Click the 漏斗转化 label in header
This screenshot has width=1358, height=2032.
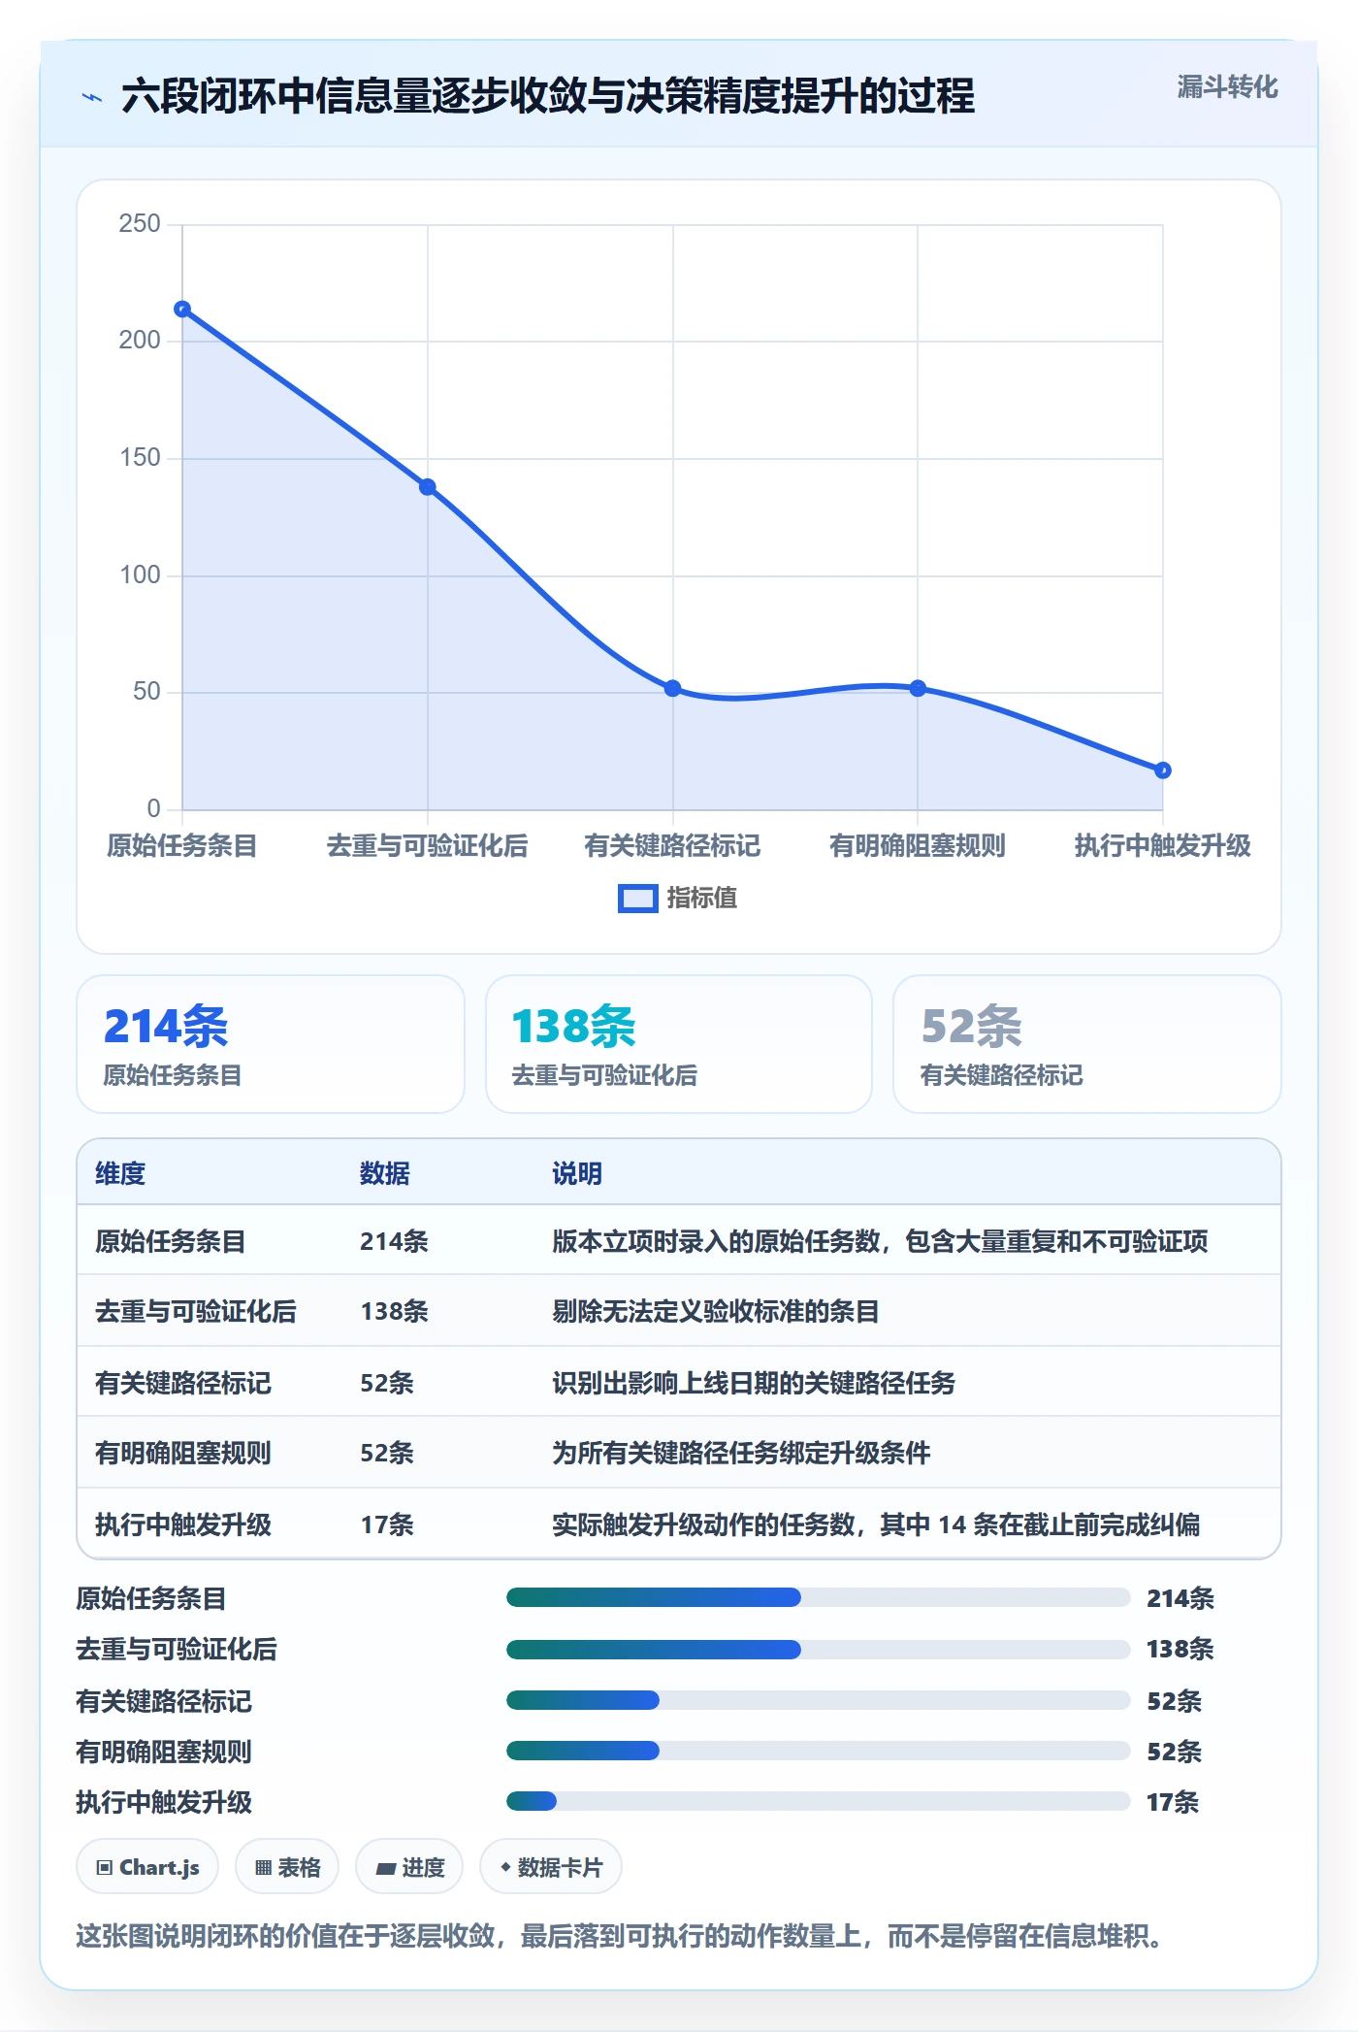(x=1227, y=87)
